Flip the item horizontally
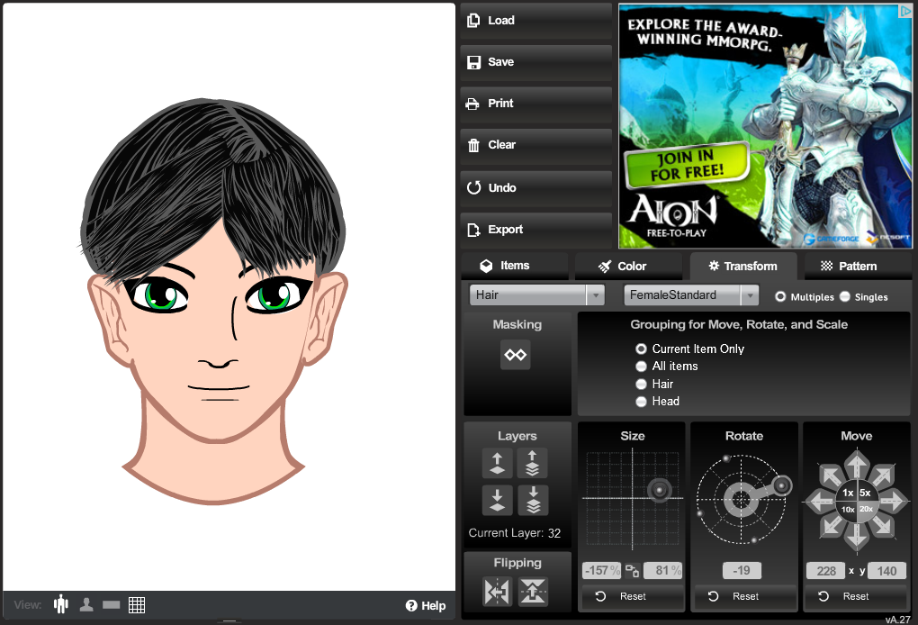 497,592
